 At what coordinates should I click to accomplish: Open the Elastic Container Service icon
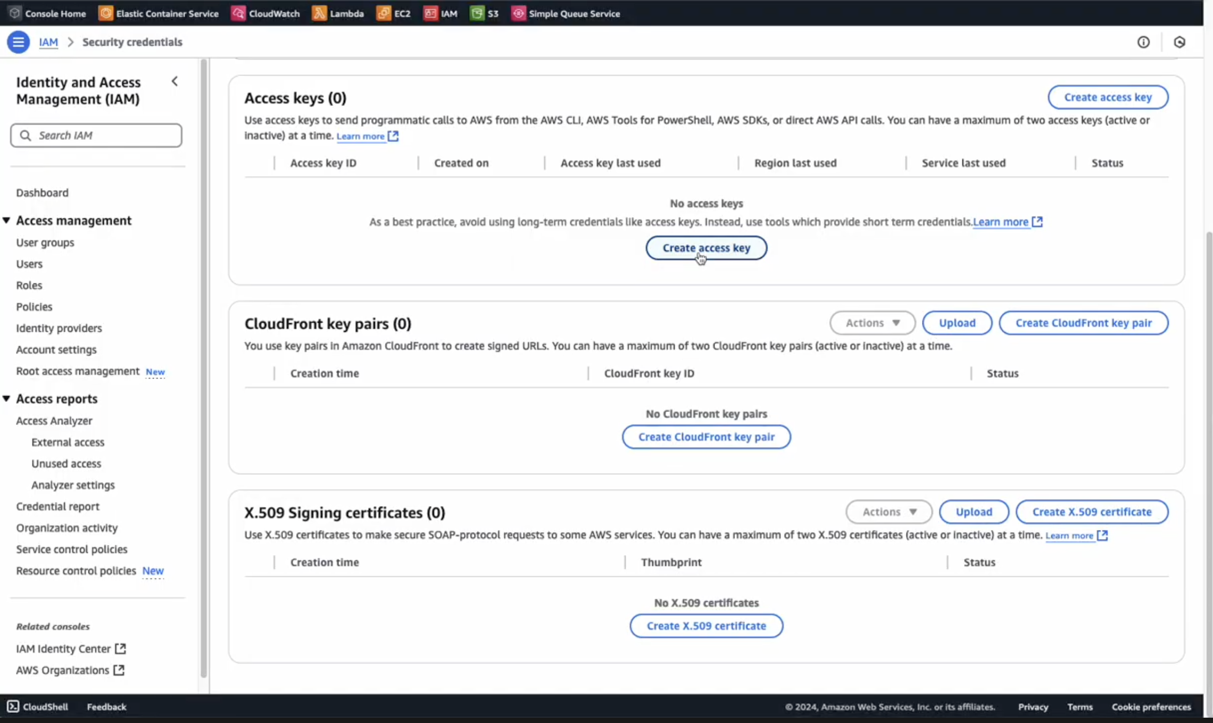[x=105, y=13]
